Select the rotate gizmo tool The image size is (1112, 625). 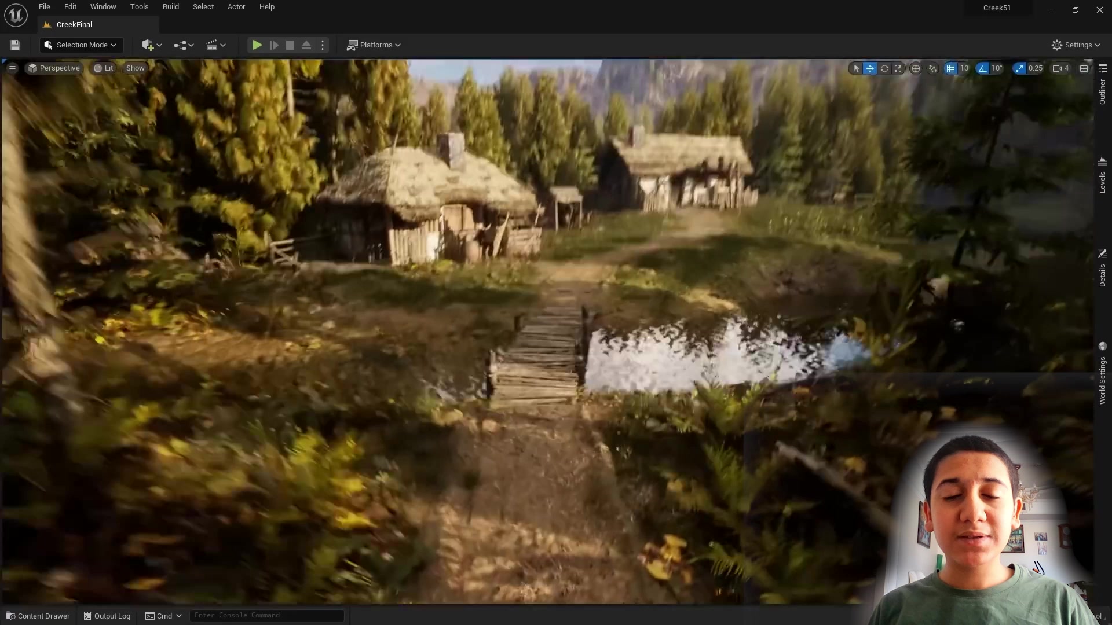point(884,68)
